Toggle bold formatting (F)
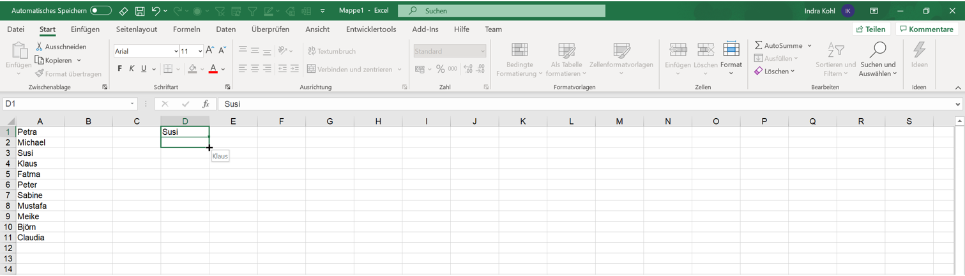Viewport: 965px width, 276px height. coord(119,68)
